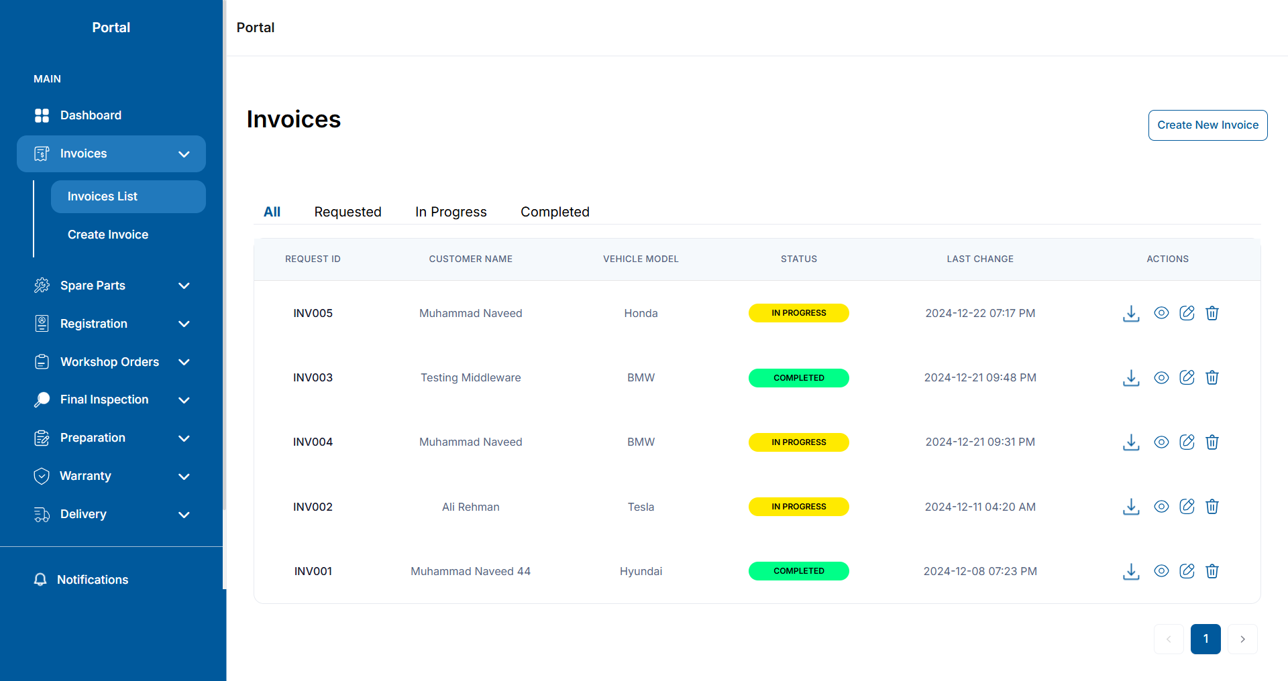Switch to the In Progress tab
Image resolution: width=1288 pixels, height=681 pixels.
(x=451, y=212)
